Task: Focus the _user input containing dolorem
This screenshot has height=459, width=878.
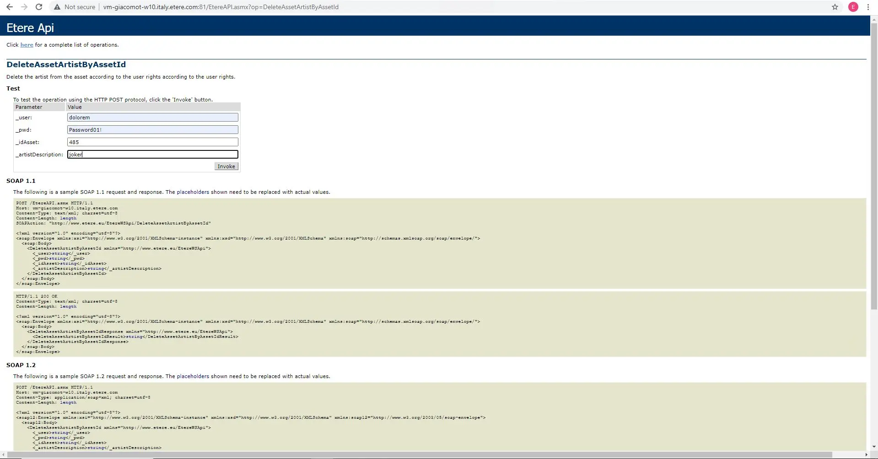Action: tap(152, 117)
